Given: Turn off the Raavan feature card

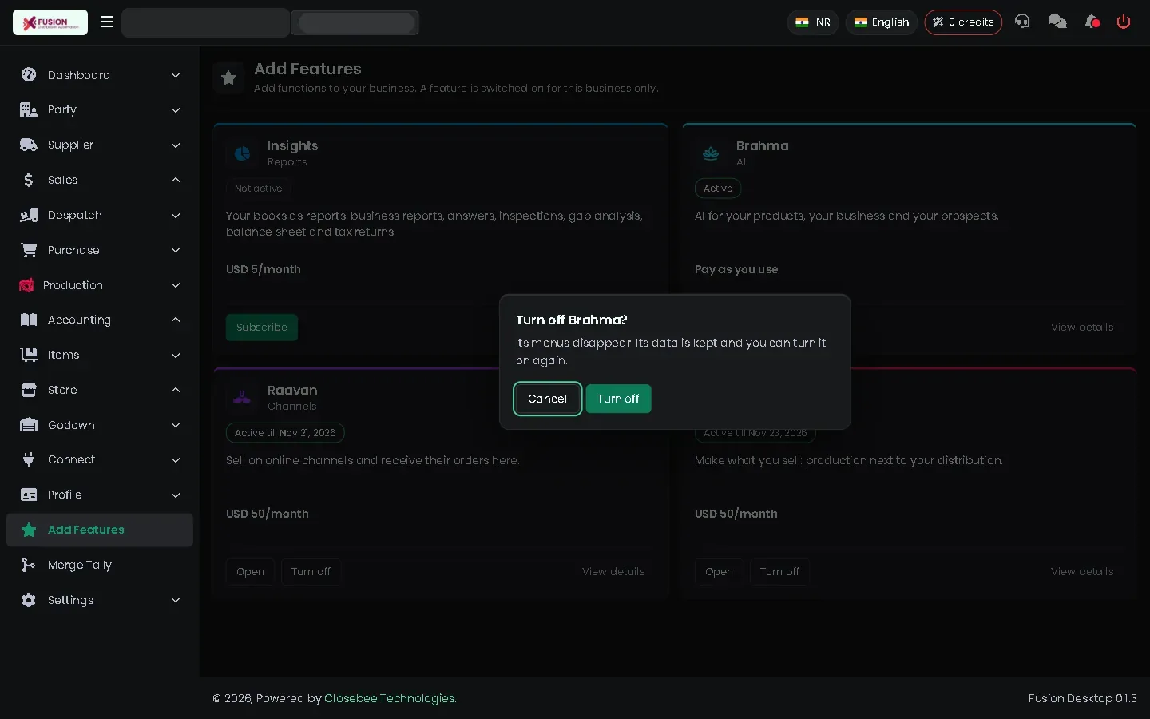Looking at the screenshot, I should [311, 572].
